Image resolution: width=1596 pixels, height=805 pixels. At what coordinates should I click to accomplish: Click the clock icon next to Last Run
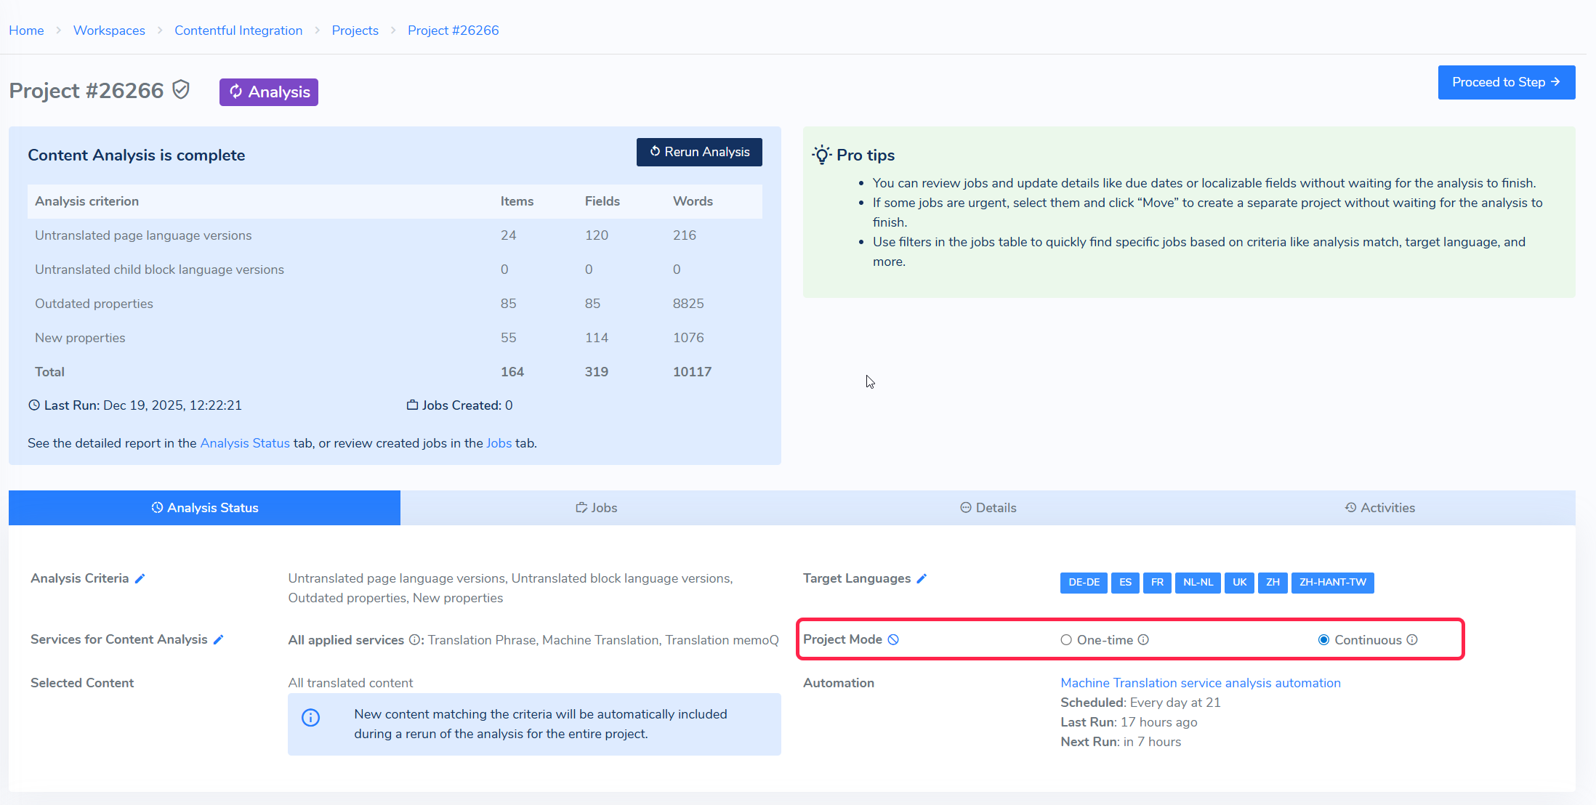[34, 405]
